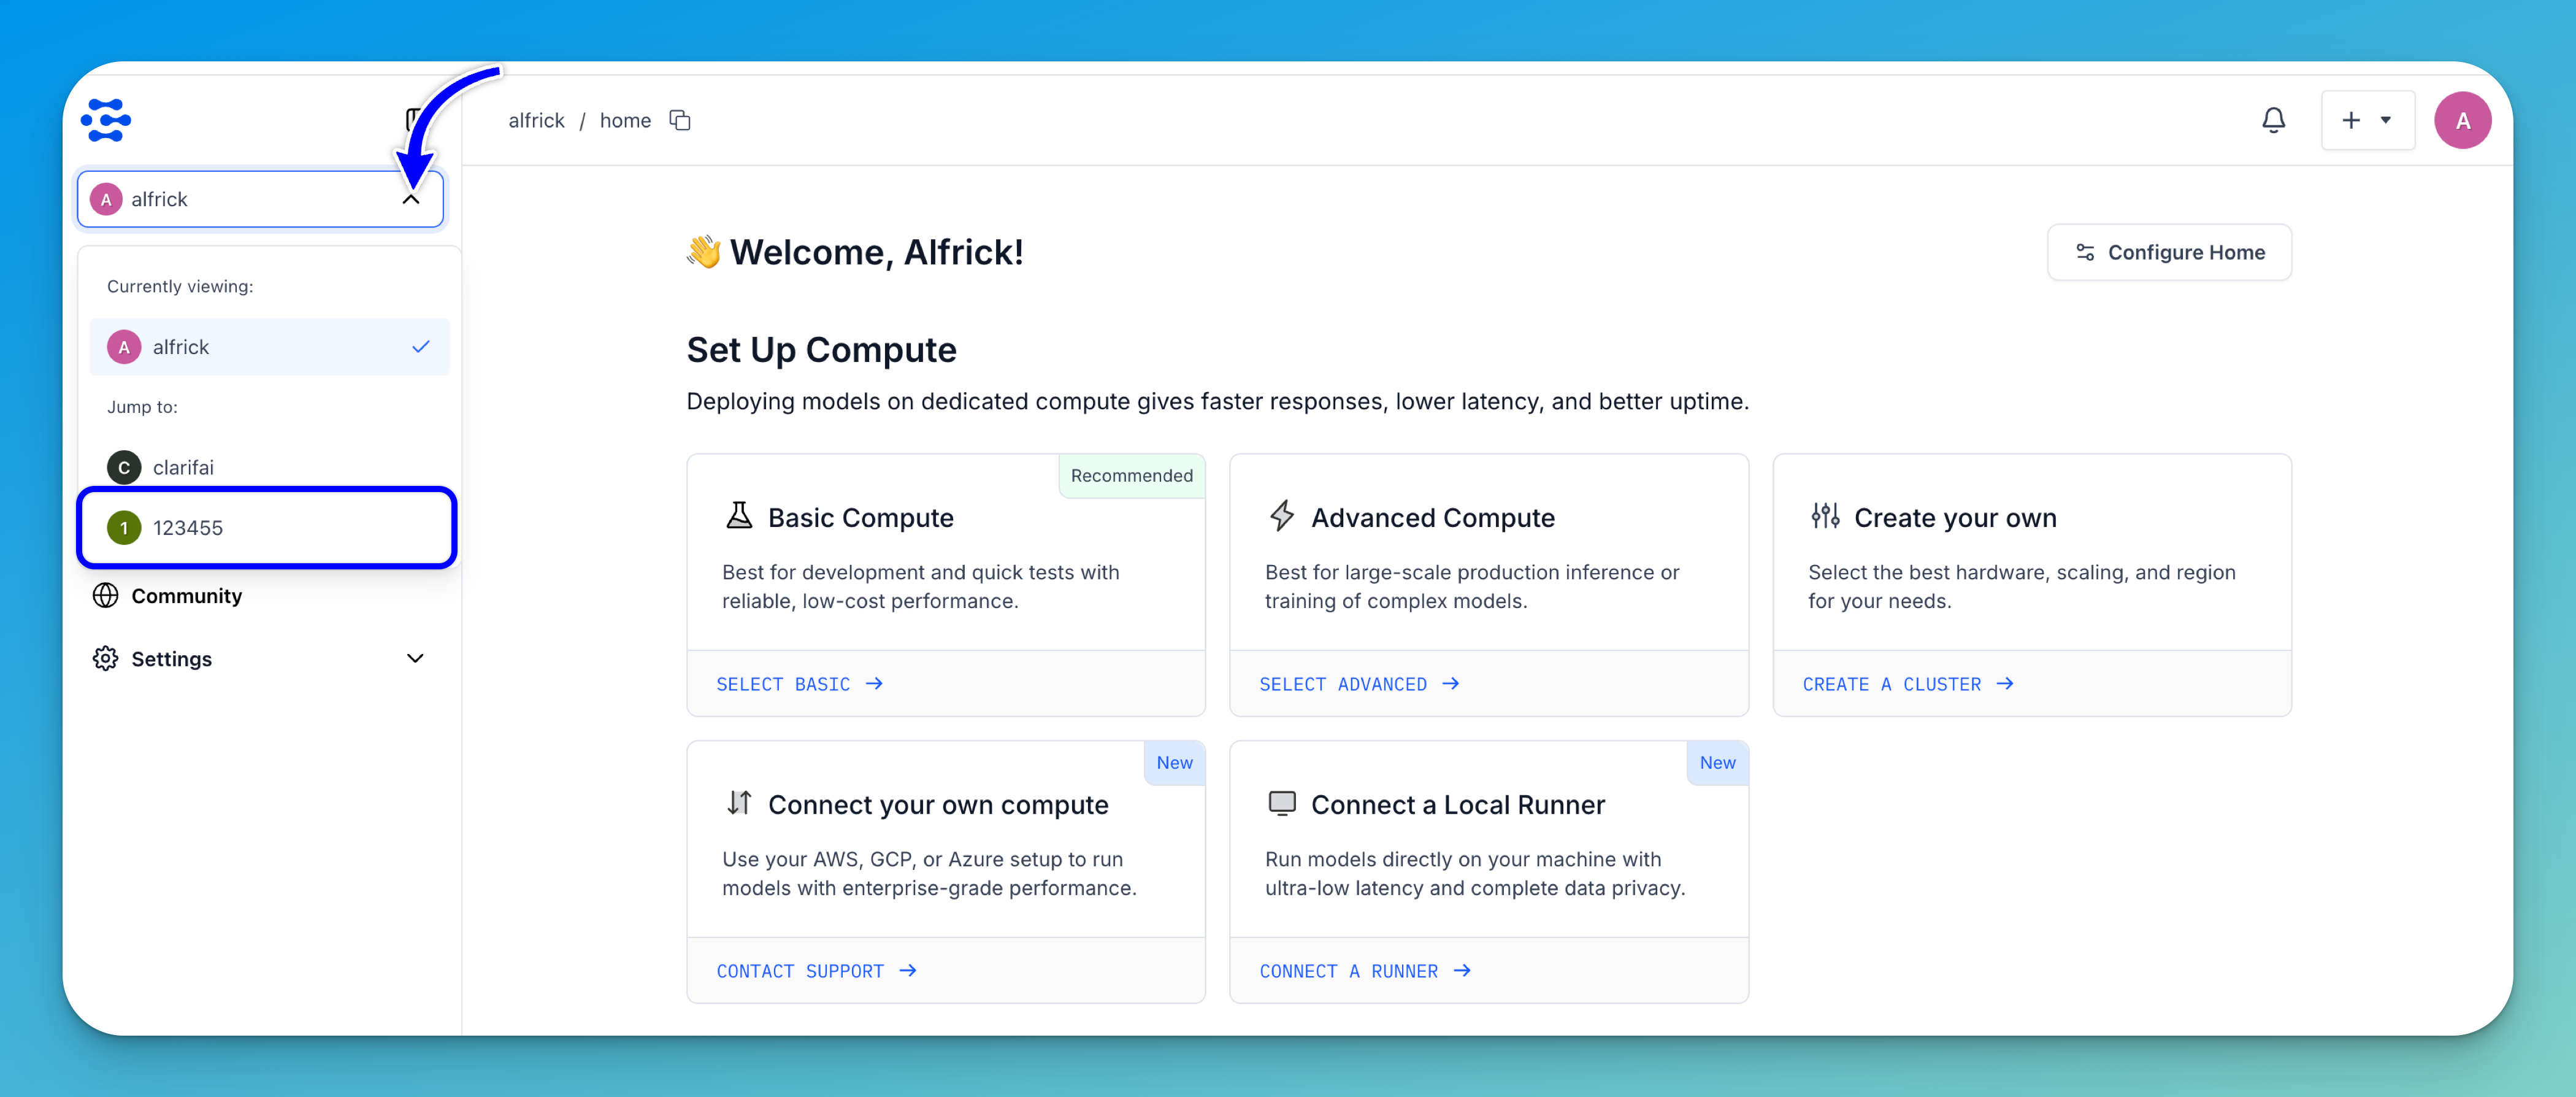Viewport: 2576px width, 1097px height.
Task: Expand the Settings section chevron
Action: point(415,659)
